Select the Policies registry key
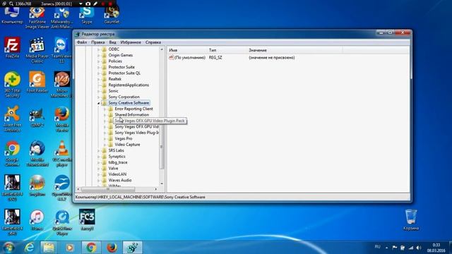The image size is (452, 254). (x=115, y=61)
